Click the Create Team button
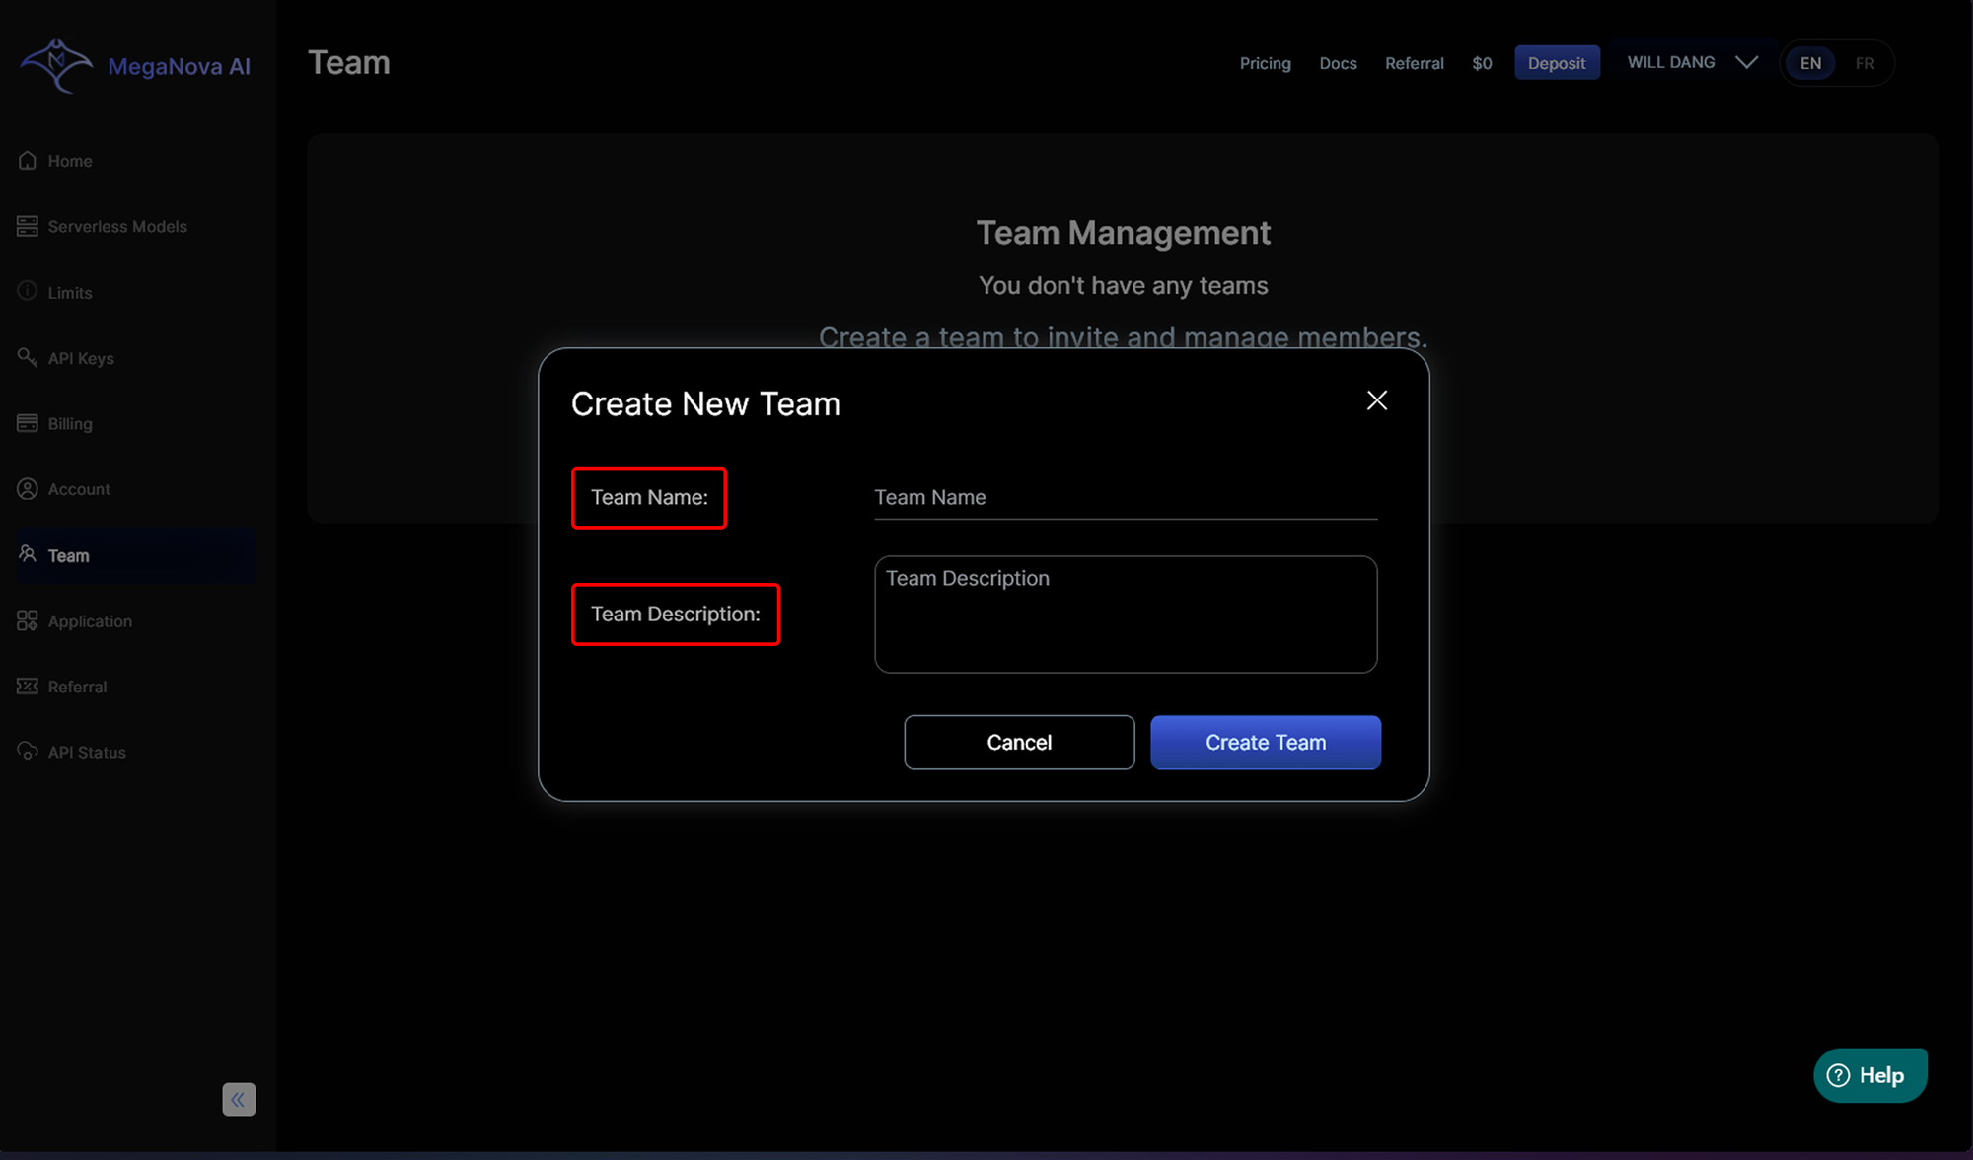This screenshot has height=1160, width=1973. 1266,742
